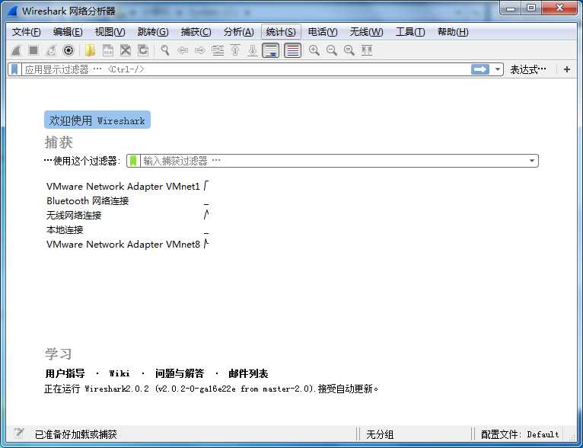The height and width of the screenshot is (448, 583).
Task: Reload the capture file icon
Action: coord(143,50)
